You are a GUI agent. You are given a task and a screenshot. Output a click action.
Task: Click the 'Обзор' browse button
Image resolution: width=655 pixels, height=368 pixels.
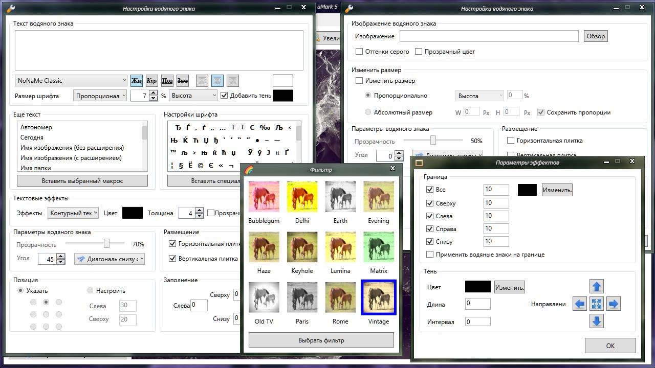click(x=596, y=36)
